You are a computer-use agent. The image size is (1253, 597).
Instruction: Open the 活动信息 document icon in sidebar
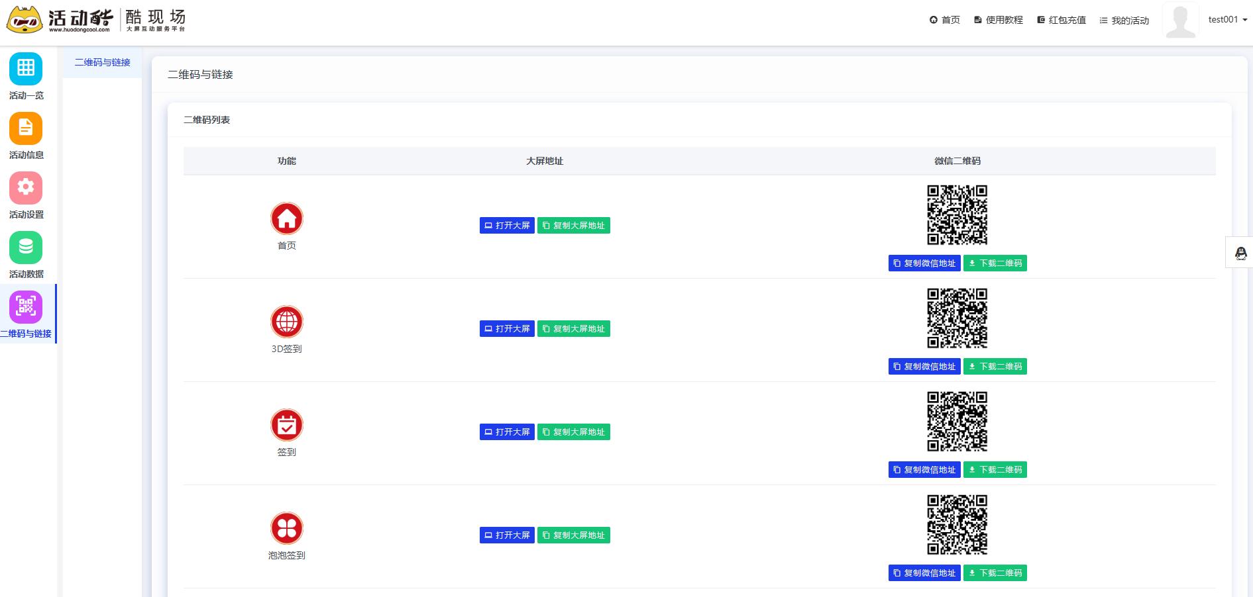pyautogui.click(x=26, y=128)
